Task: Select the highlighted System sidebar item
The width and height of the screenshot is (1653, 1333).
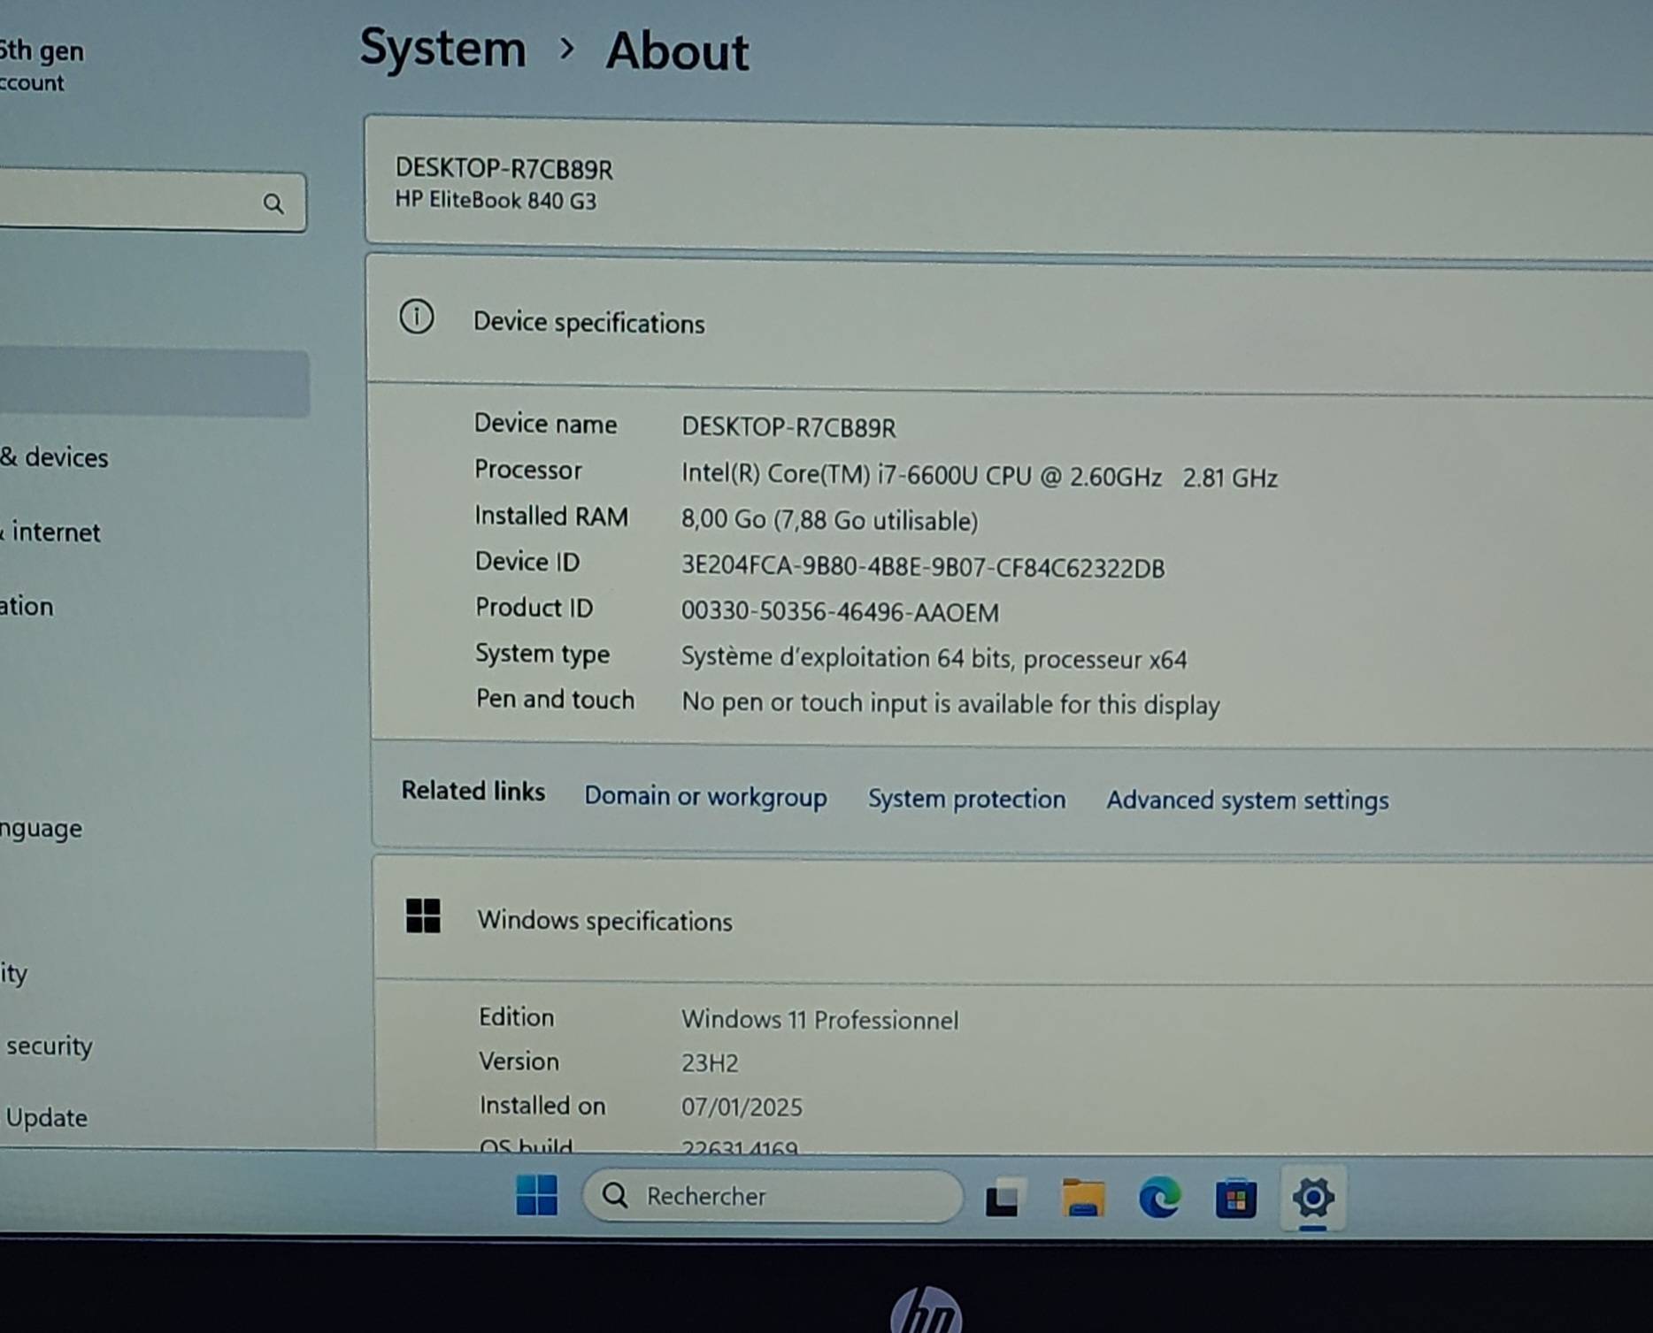Action: point(154,383)
